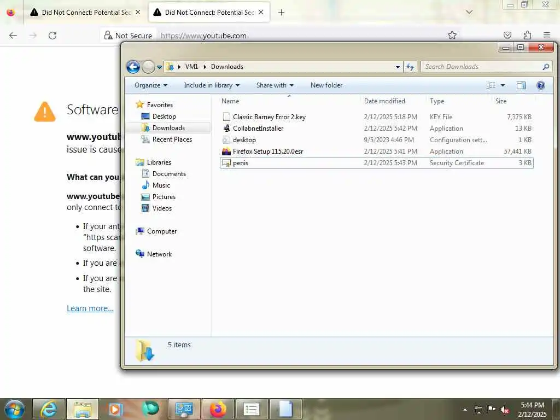Change view layout icon in Explorer
560x420 pixels.
491,85
